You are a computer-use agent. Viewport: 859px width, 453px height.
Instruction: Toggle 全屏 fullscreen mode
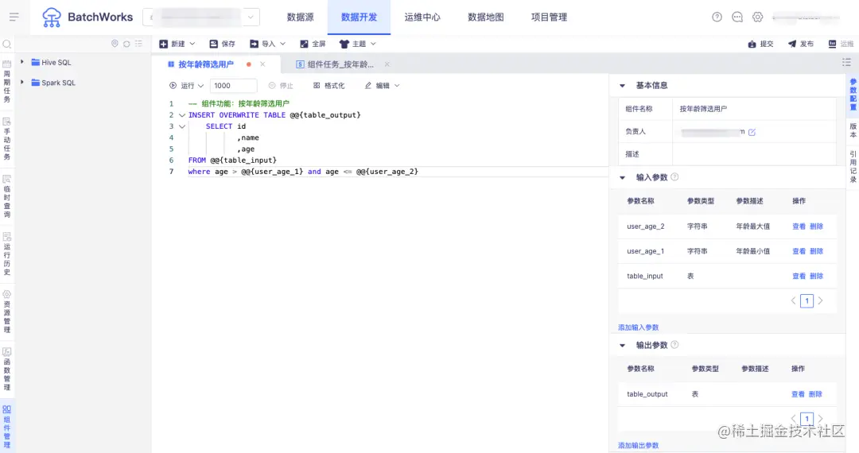pos(313,44)
